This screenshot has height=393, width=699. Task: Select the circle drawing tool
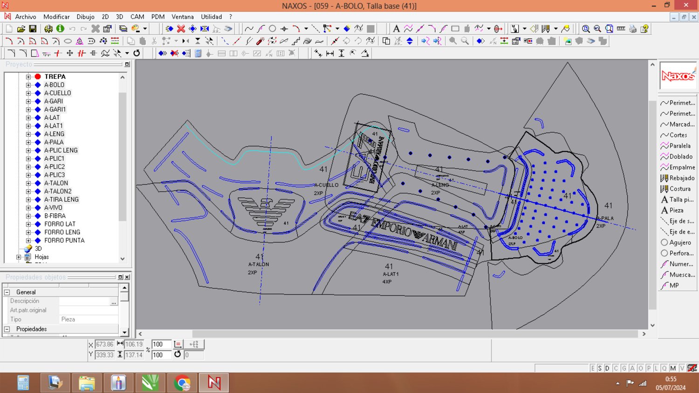272,28
